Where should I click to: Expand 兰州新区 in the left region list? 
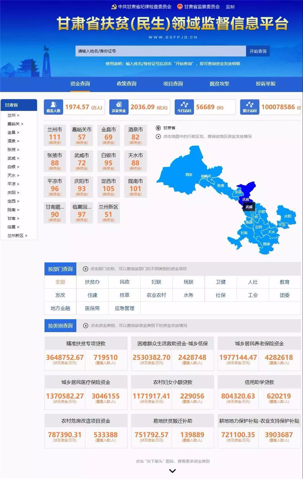(17, 236)
